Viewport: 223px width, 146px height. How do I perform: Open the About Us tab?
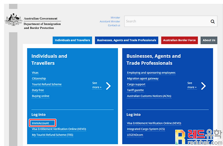209,40
